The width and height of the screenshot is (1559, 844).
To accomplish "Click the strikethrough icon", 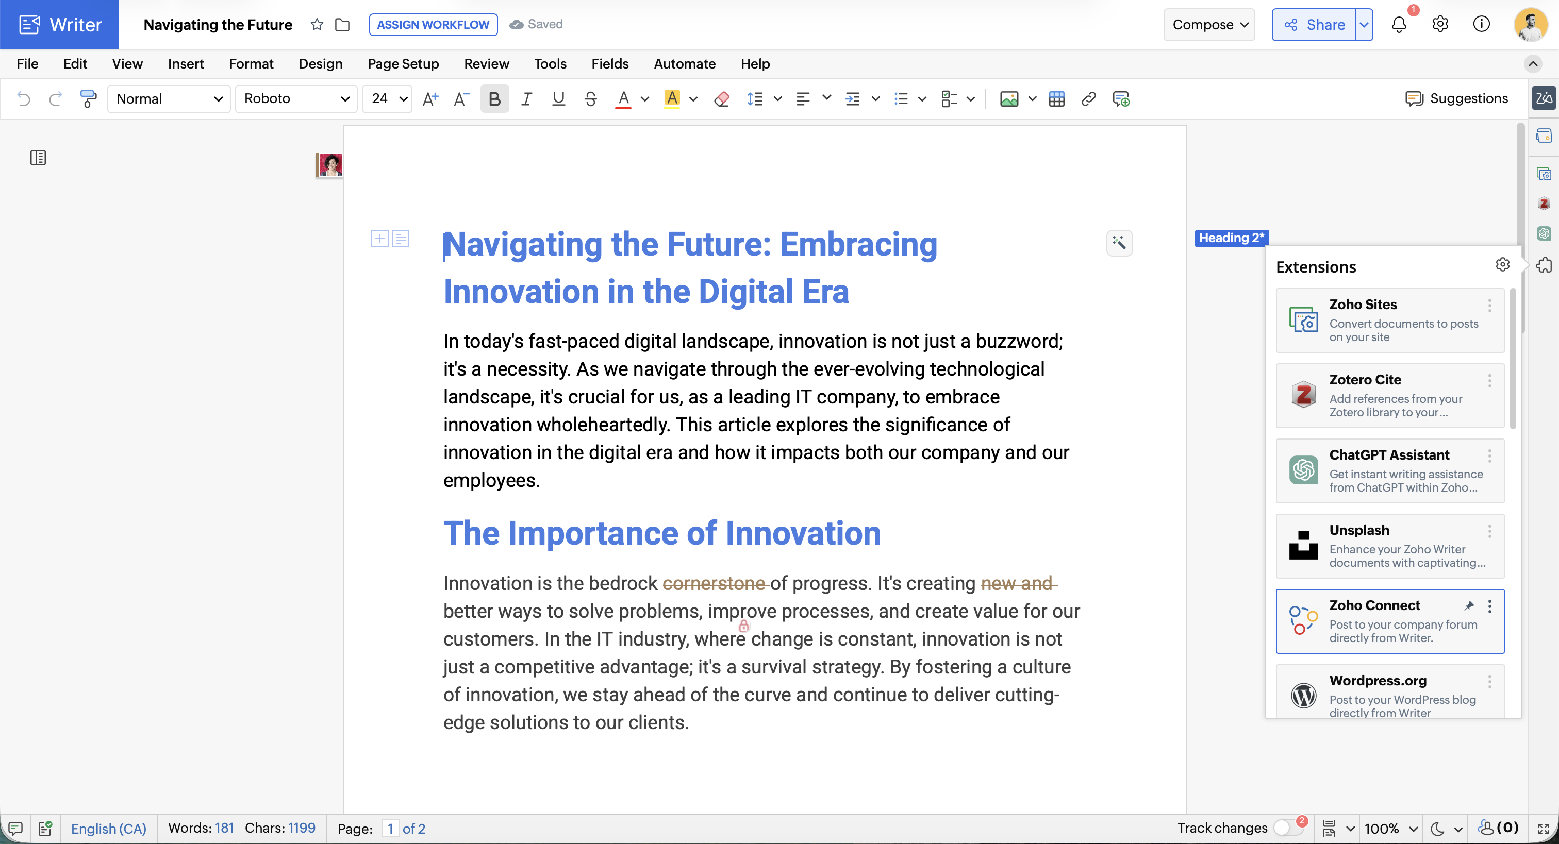I will [x=591, y=98].
